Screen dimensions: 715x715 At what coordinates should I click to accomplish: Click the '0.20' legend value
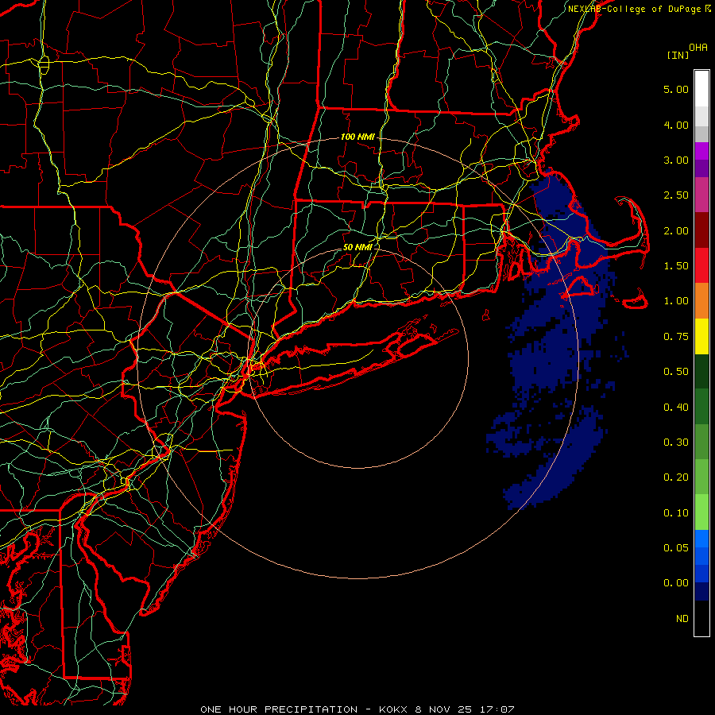pos(676,477)
